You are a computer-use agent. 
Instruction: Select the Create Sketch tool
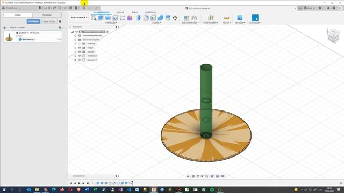(94, 18)
